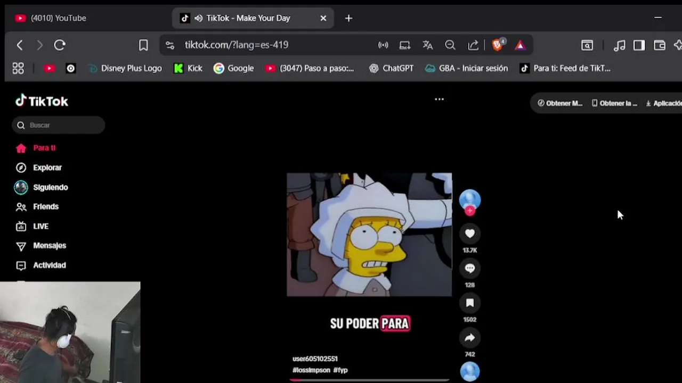Image resolution: width=682 pixels, height=383 pixels.
Task: Close the TikTok tab
Action: click(x=323, y=18)
